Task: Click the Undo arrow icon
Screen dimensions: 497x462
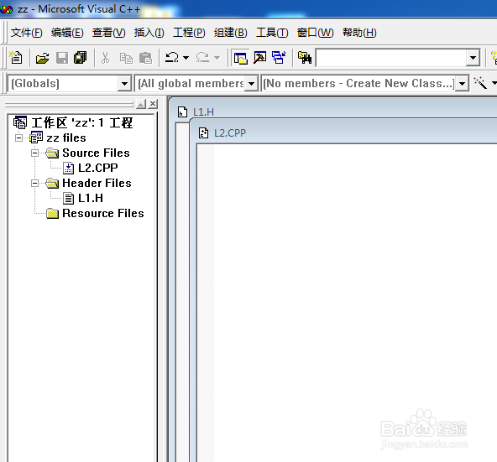Action: (172, 57)
